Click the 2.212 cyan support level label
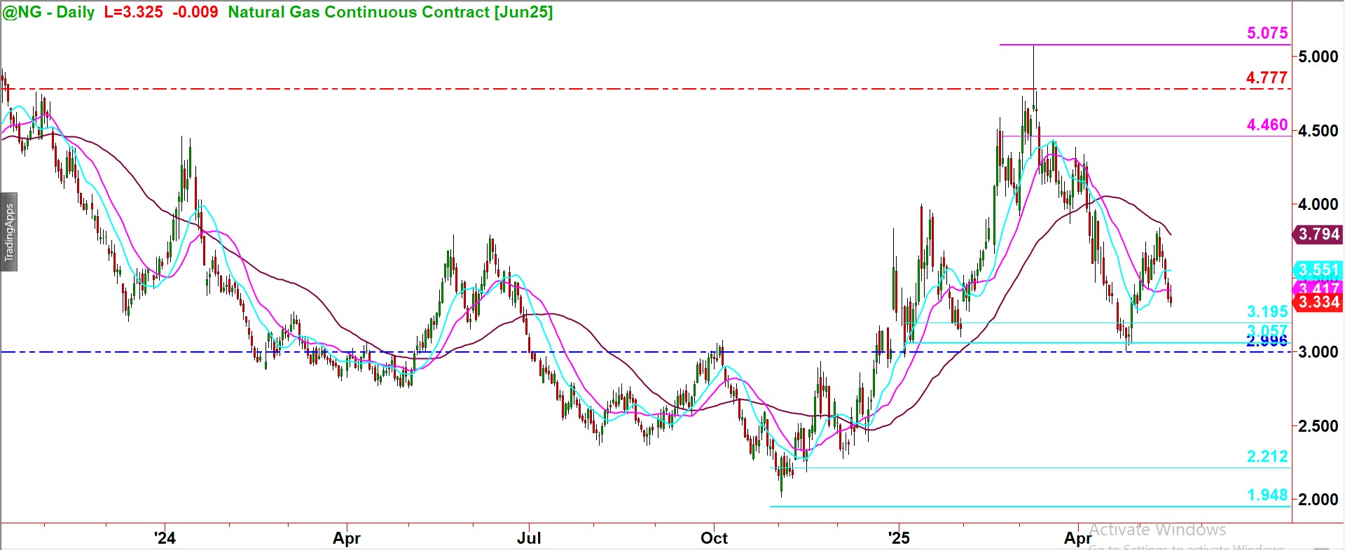This screenshot has height=550, width=1345. (x=1267, y=456)
